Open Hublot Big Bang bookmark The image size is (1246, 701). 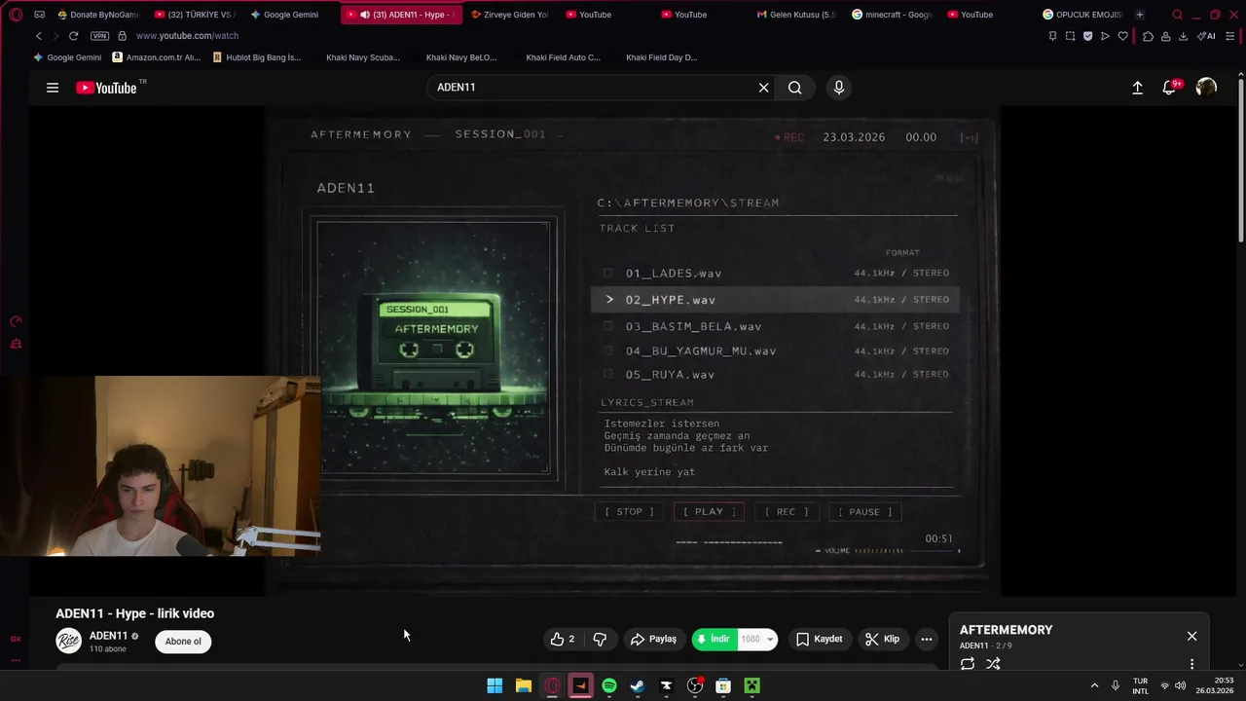pos(257,57)
